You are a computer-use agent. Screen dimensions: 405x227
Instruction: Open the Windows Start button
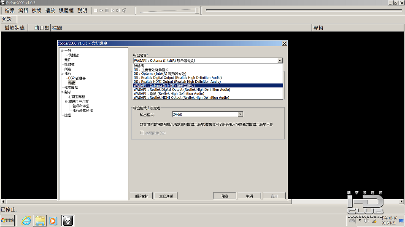8,220
